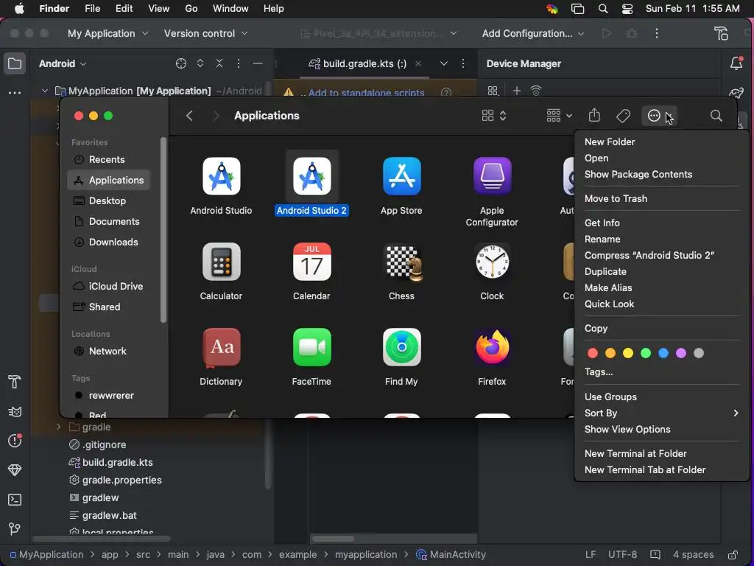Open Finder icon view switcher
Screen dimensions: 754x566
pos(494,116)
